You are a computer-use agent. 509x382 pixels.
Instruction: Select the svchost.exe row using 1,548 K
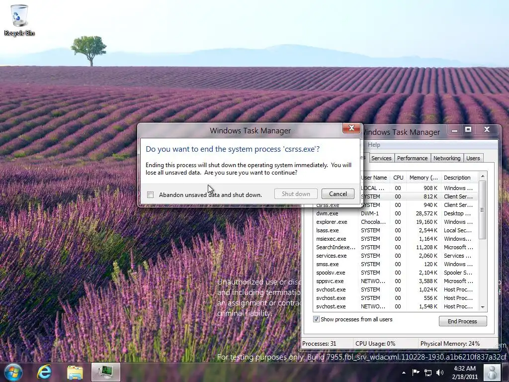click(395, 306)
